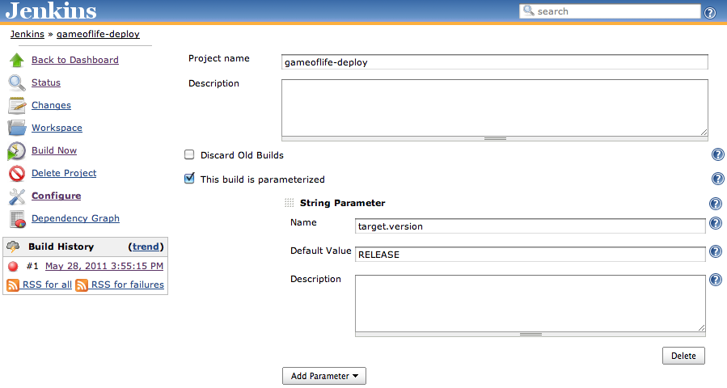The image size is (727, 388).
Task: Click the RSS for failures link
Action: pyautogui.click(x=128, y=285)
